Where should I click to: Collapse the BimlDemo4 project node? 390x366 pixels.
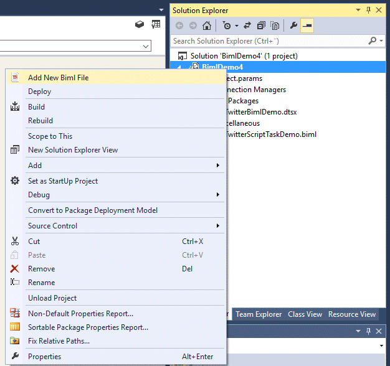(179, 67)
